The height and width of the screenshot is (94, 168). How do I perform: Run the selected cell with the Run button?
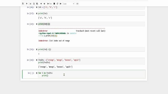coord(50,4)
